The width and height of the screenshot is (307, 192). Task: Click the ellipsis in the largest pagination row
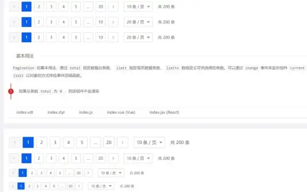click(96, 142)
